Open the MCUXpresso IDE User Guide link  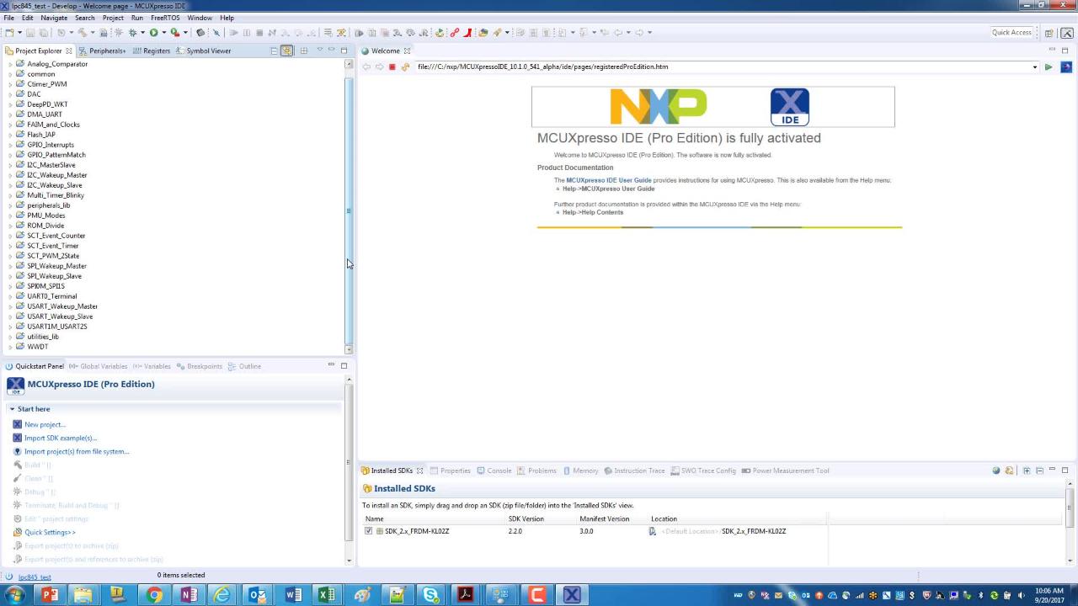[x=608, y=180]
